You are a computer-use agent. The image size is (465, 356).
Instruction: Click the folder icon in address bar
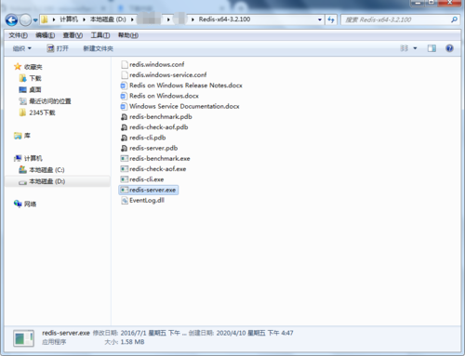pyautogui.click(x=45, y=20)
